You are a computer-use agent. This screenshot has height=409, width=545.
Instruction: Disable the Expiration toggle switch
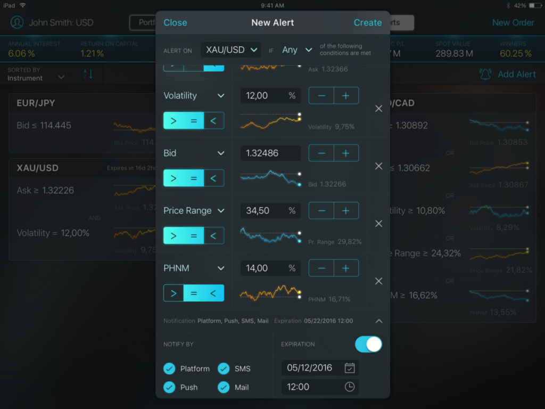[x=369, y=344]
